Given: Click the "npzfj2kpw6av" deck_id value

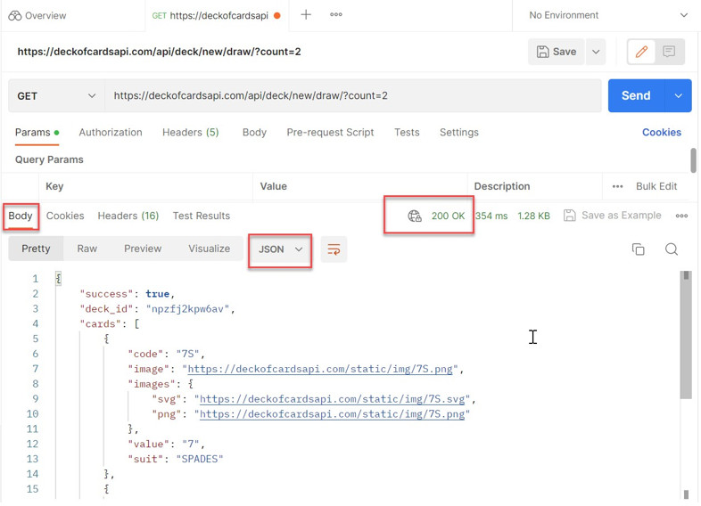Looking at the screenshot, I should point(187,309).
